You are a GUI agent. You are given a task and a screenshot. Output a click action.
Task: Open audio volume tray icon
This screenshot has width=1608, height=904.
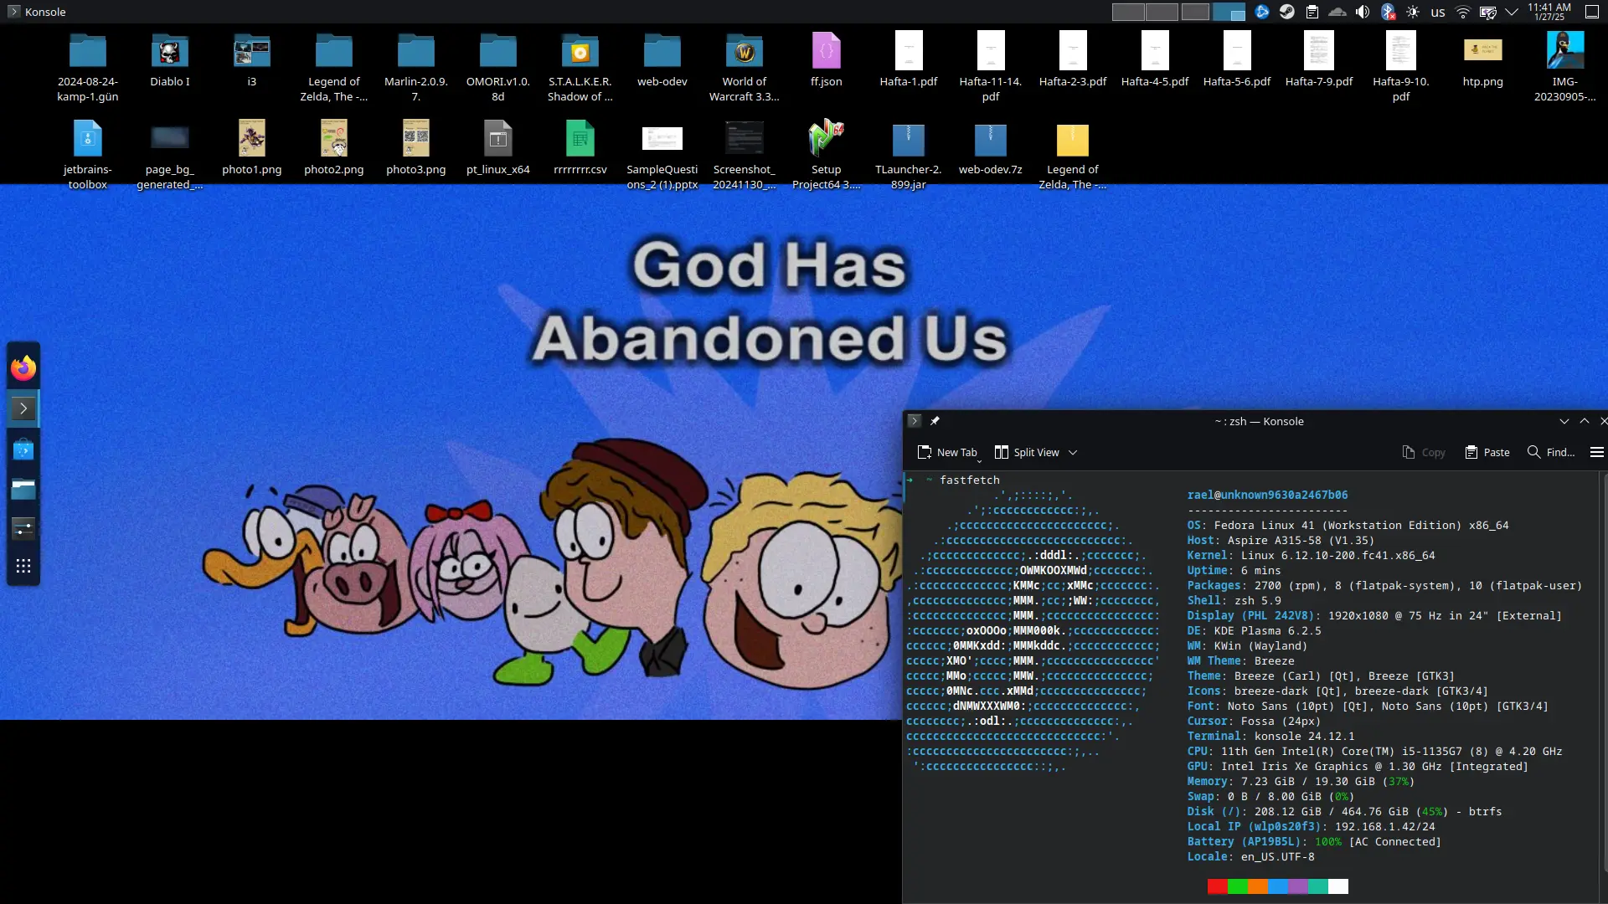tap(1363, 12)
